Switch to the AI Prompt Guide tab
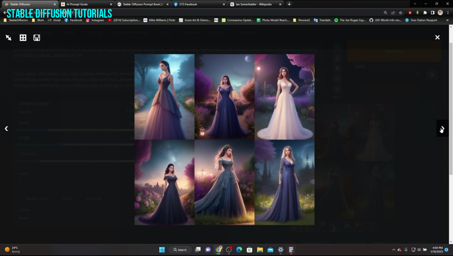The image size is (453, 256). pyautogui.click(x=86, y=4)
